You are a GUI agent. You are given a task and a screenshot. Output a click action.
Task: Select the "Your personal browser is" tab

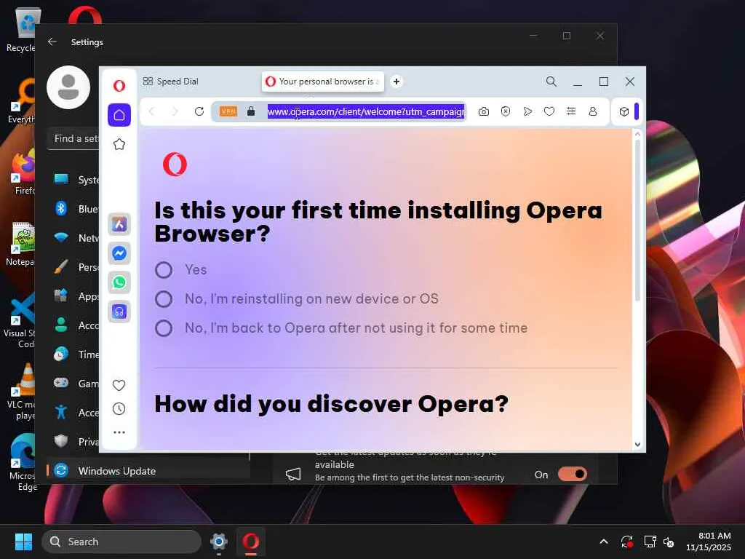pyautogui.click(x=322, y=82)
